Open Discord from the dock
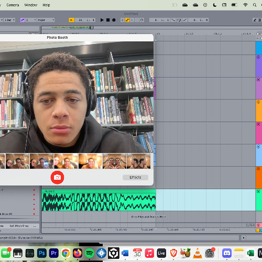 click(x=227, y=253)
